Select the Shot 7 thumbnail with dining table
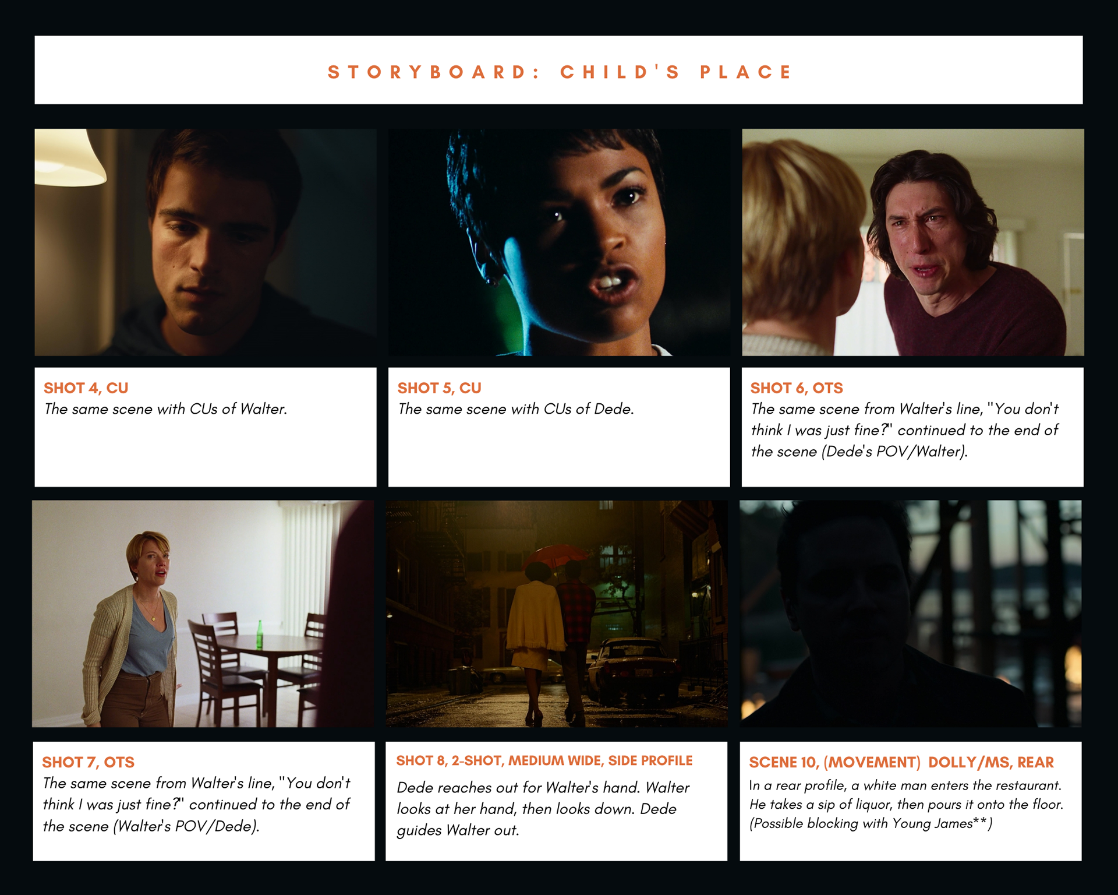 click(203, 614)
